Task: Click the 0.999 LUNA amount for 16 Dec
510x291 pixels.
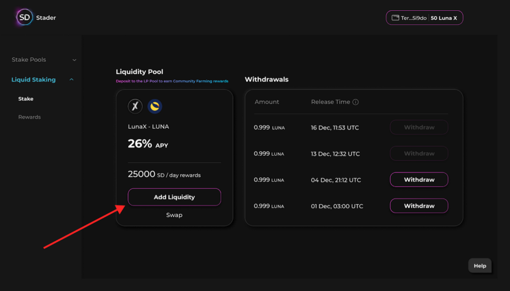Action: [x=269, y=128]
